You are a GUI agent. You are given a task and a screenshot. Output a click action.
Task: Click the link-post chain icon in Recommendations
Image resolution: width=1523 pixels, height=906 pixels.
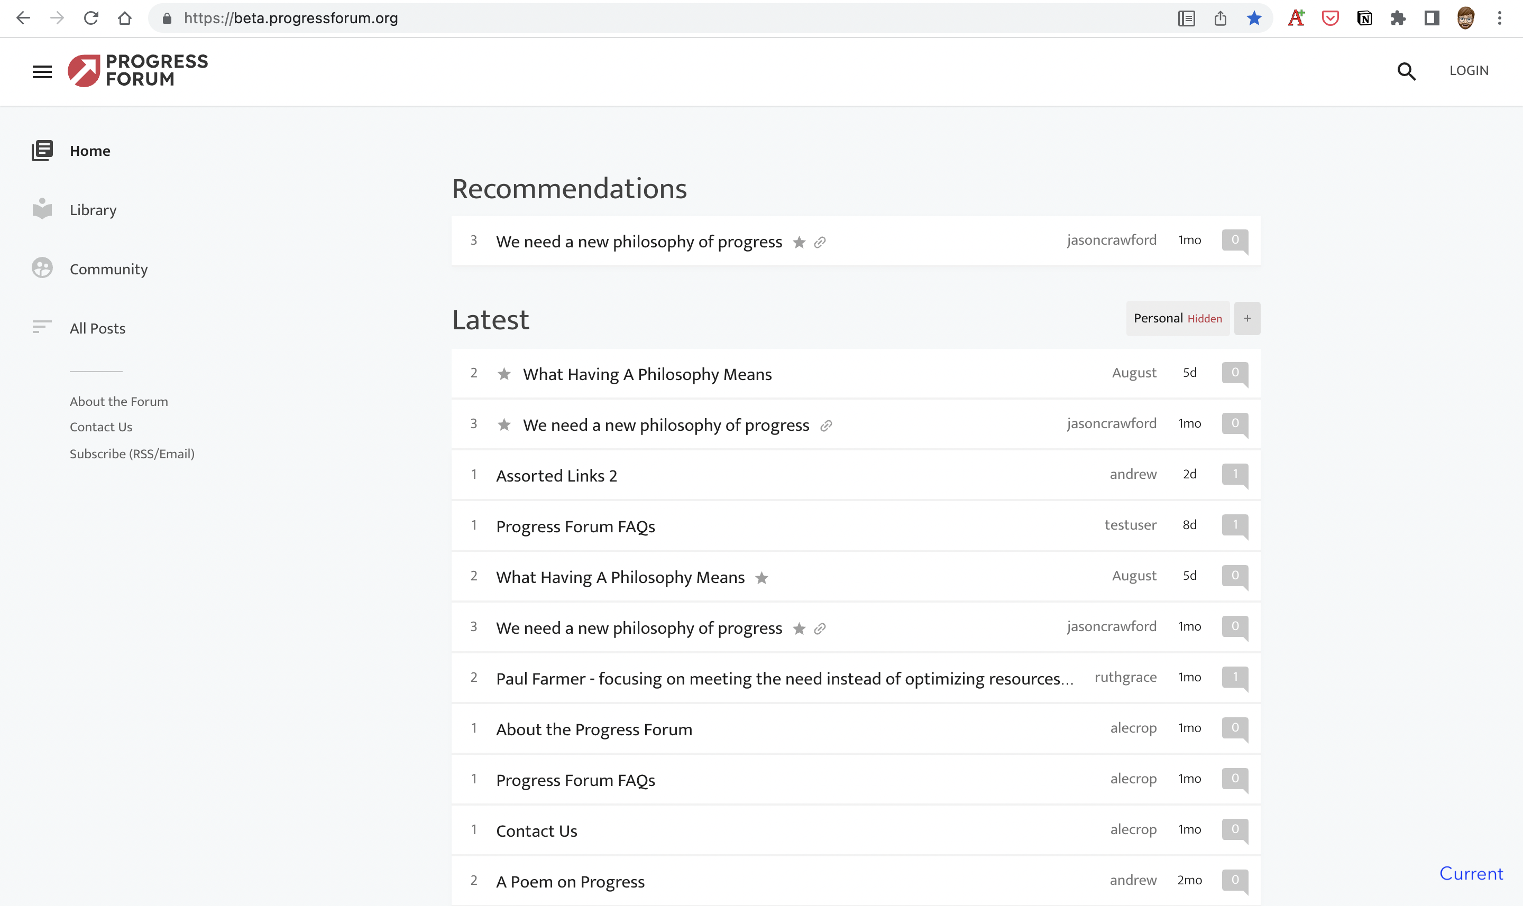(820, 243)
